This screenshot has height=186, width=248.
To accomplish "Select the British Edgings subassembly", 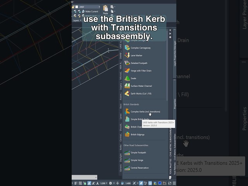I will (134, 134).
